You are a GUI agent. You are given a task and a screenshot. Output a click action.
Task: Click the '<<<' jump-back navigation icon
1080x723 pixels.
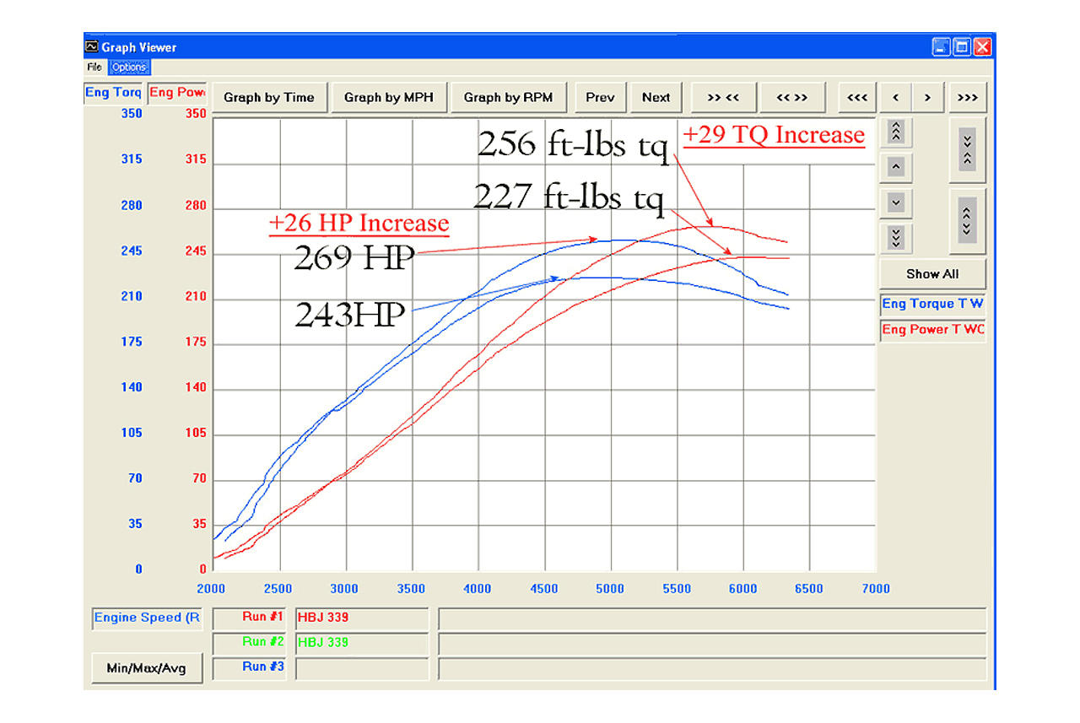[857, 97]
